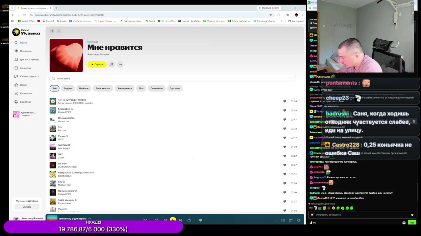Select the Грустное mood filter
Screen dimensions: 421x236
tap(175, 88)
